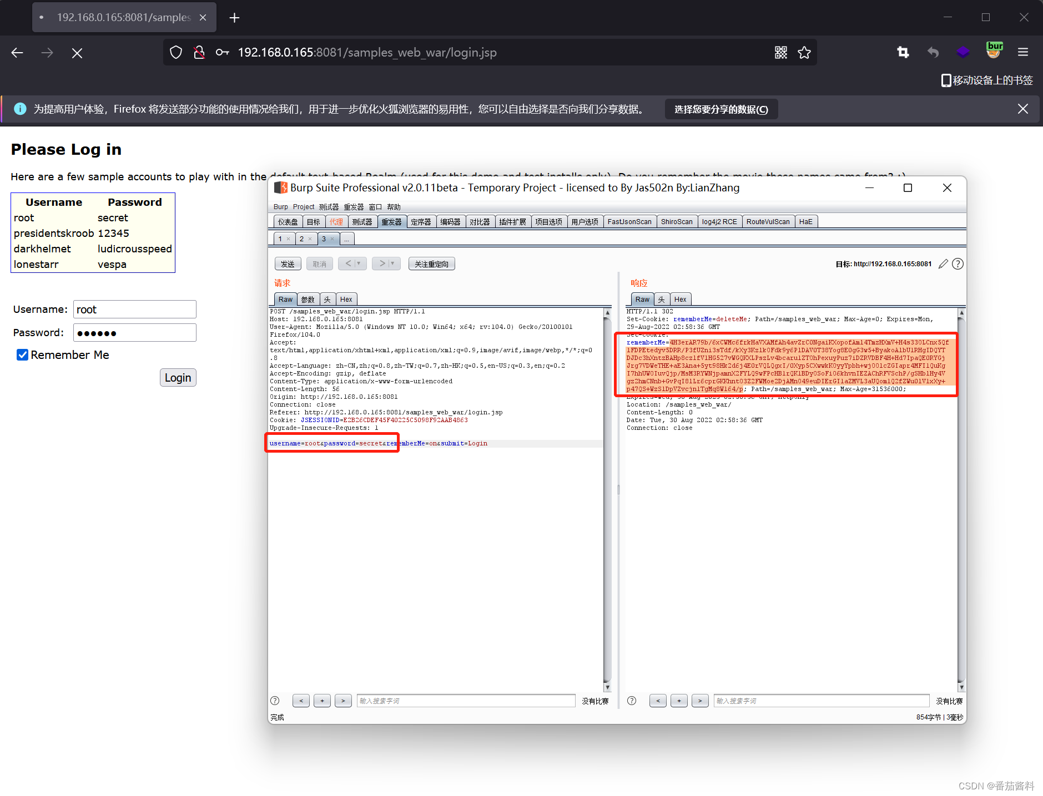Image resolution: width=1043 pixels, height=796 pixels.
Task: Open the Firefox hamburger menu
Action: [x=1023, y=52]
